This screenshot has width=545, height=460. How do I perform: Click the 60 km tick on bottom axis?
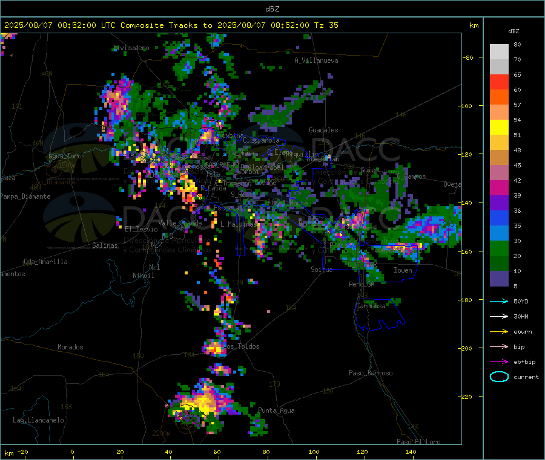[217, 452]
